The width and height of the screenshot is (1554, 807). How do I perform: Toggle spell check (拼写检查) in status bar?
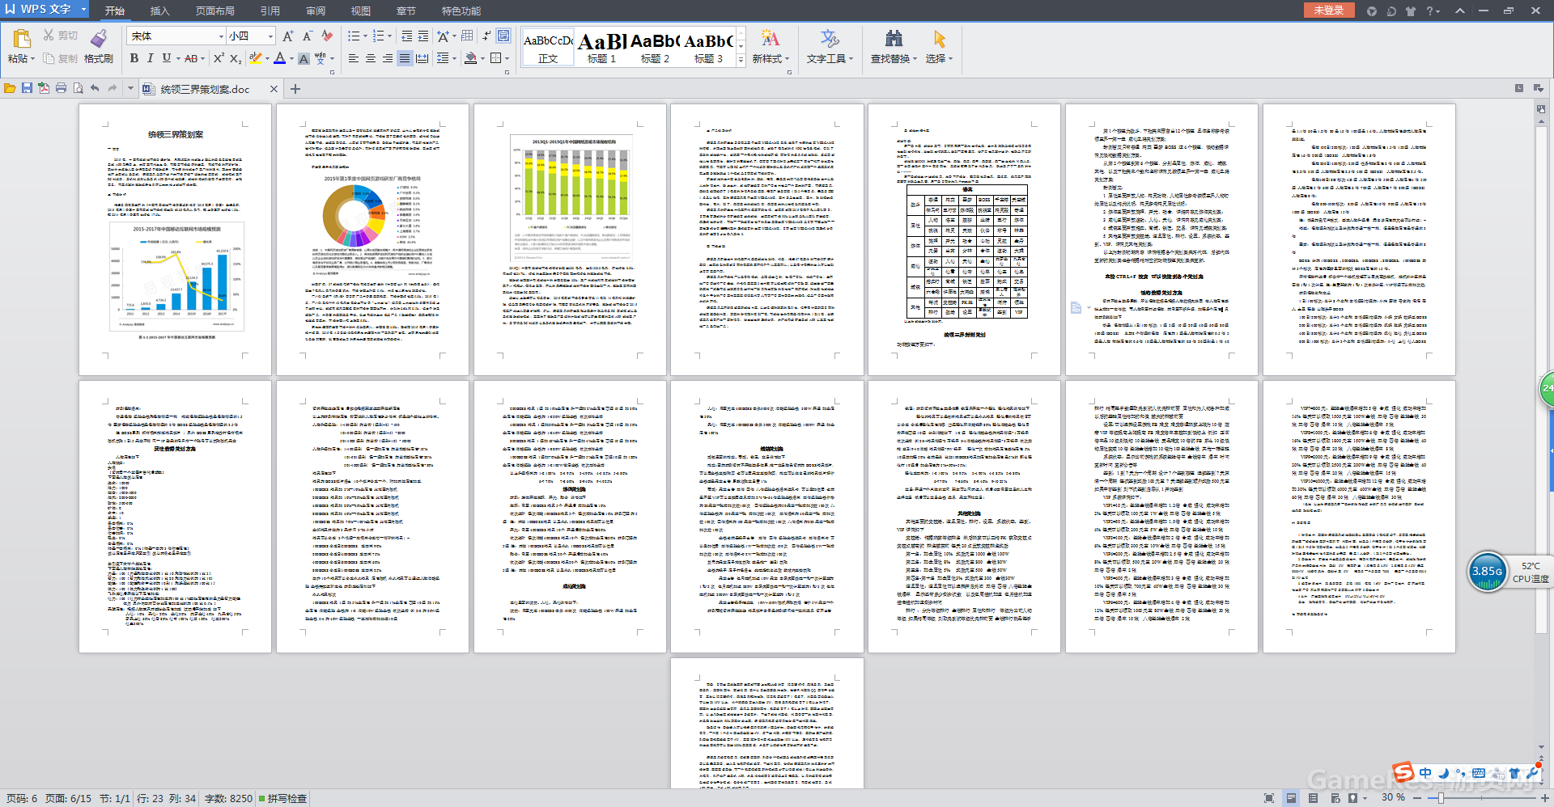(x=282, y=798)
